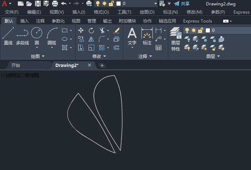
Task: Undo the last action
Action: pos(64,4)
